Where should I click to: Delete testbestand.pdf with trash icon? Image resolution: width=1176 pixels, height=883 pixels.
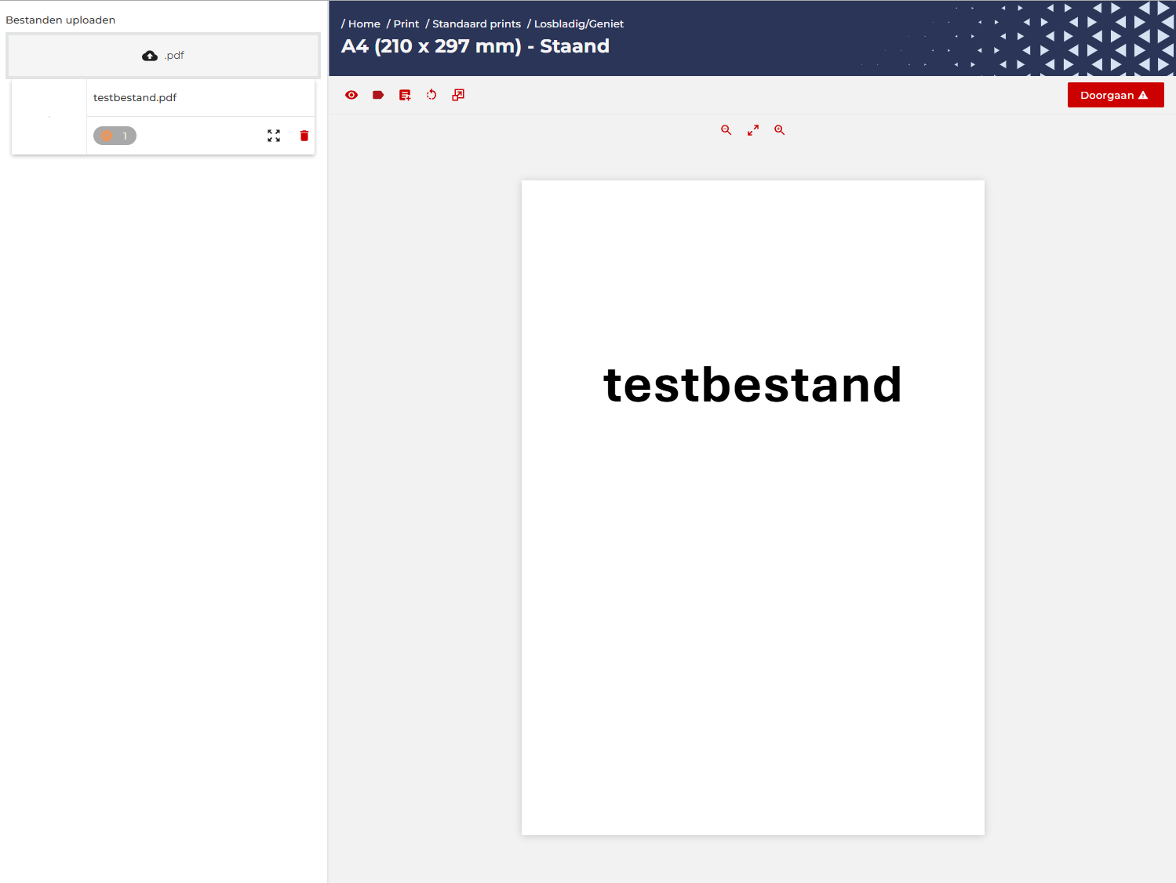[304, 136]
